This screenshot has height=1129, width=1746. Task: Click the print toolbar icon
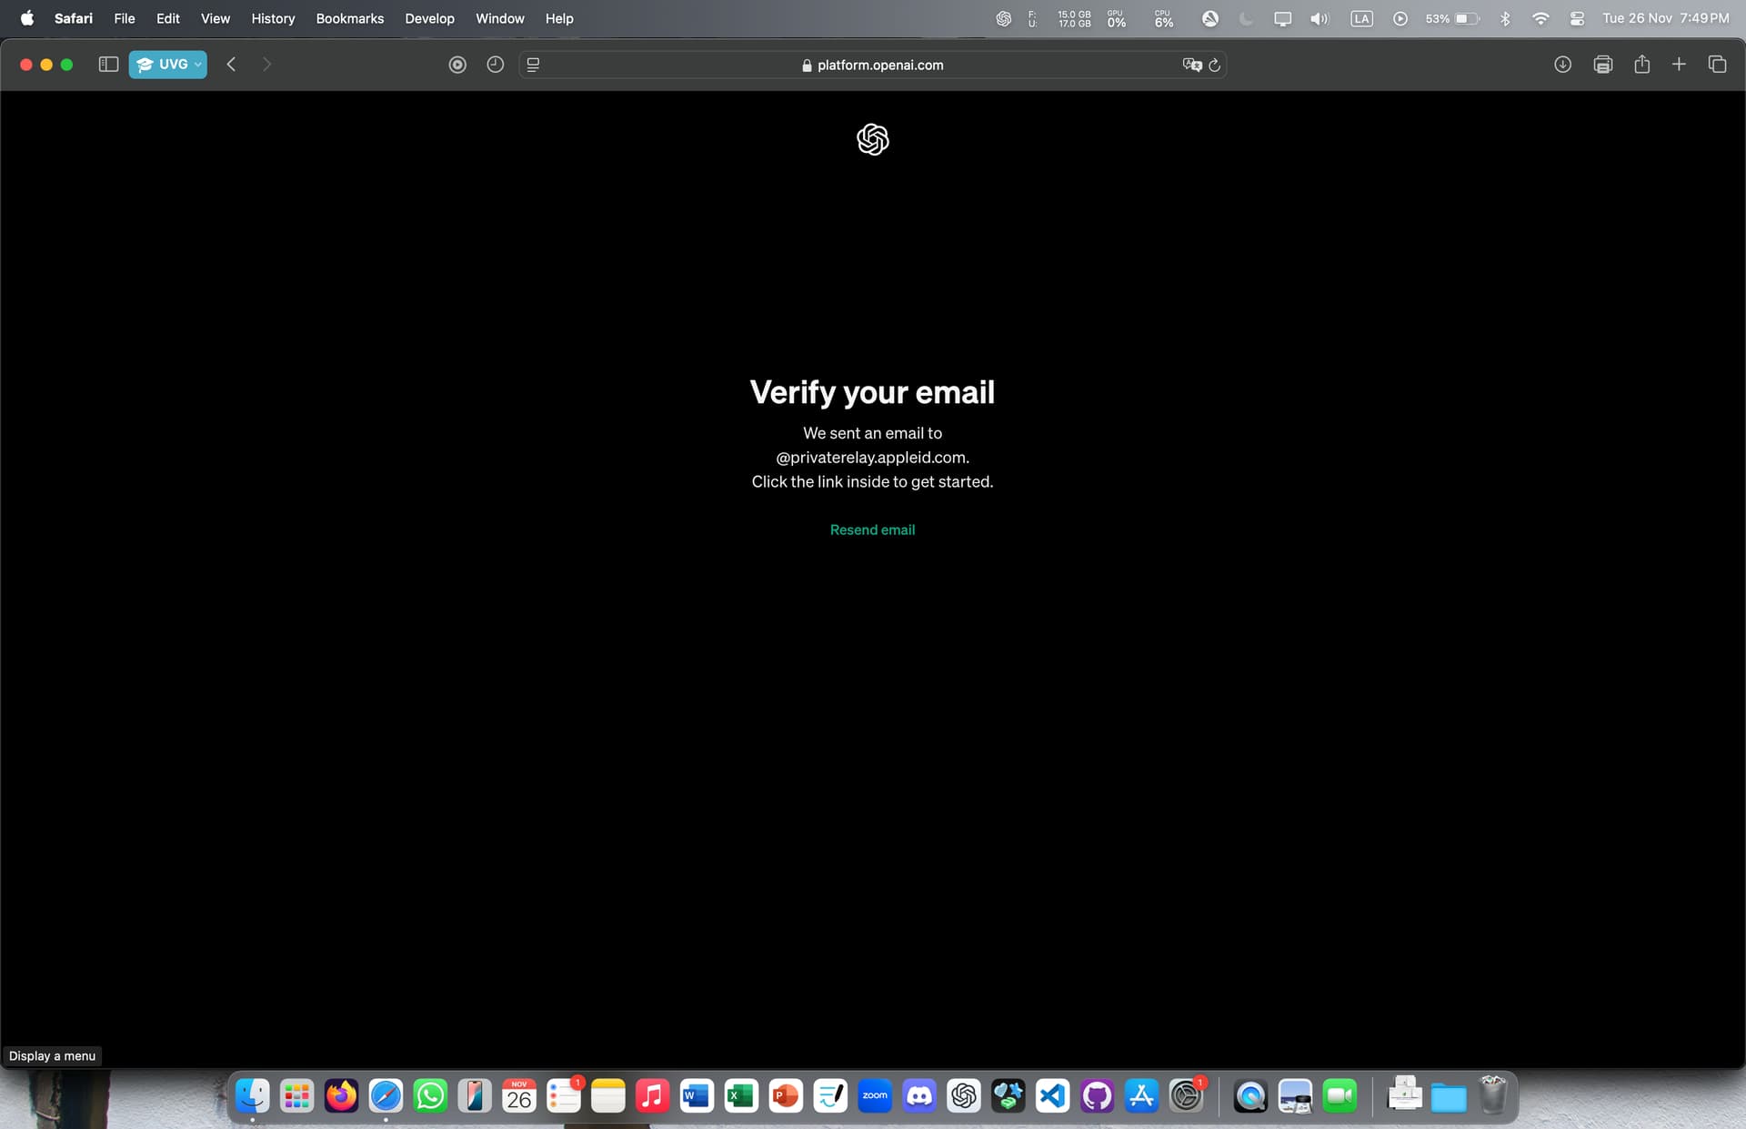pyautogui.click(x=1603, y=64)
